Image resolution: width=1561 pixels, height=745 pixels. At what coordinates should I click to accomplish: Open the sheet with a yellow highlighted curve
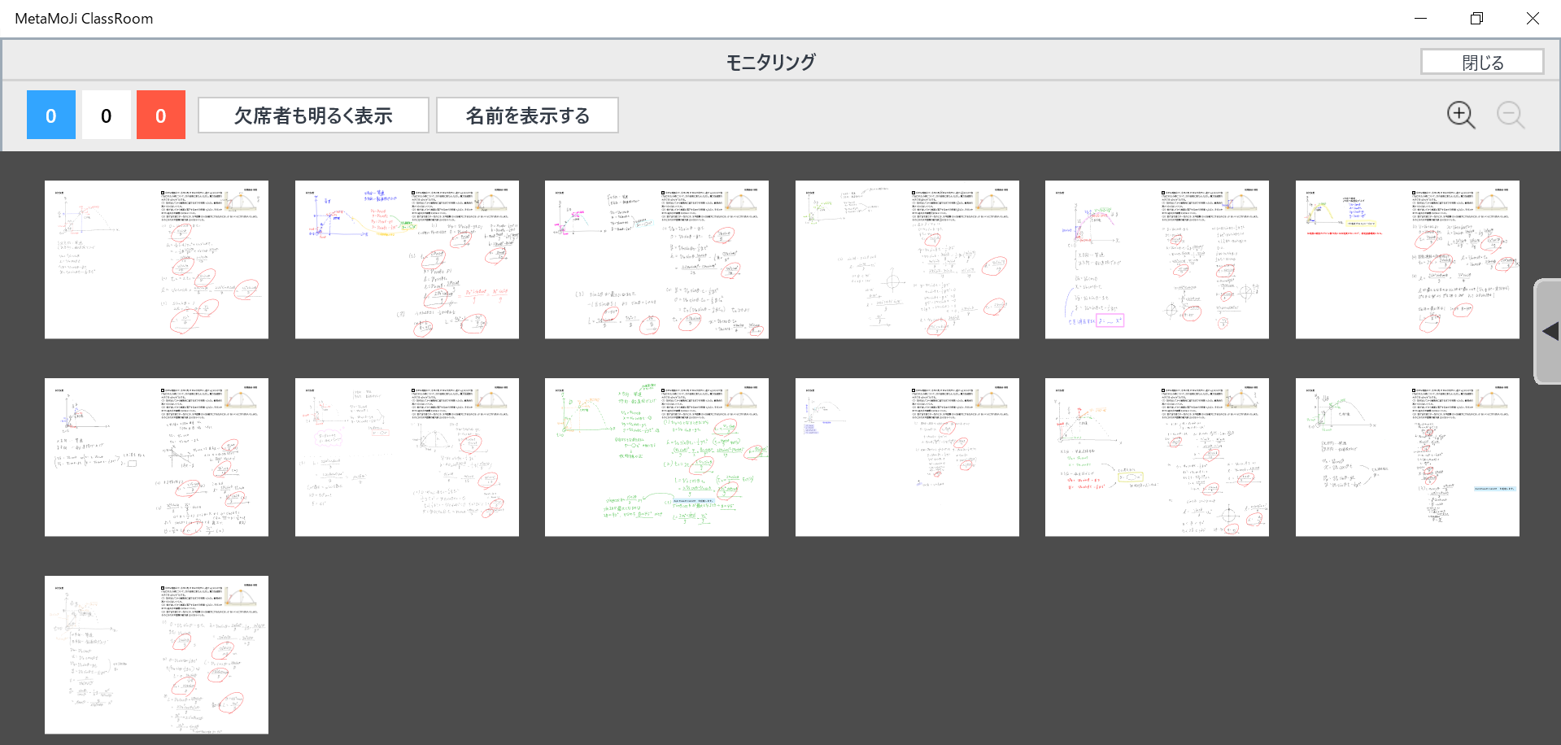1407,259
